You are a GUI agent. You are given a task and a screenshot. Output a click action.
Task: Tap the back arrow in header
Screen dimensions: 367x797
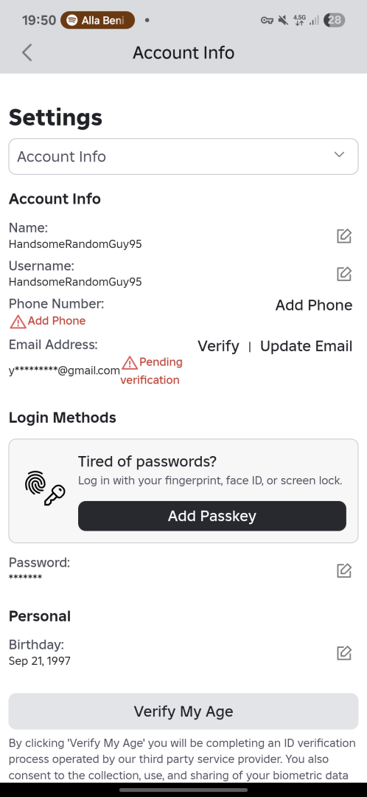[27, 52]
